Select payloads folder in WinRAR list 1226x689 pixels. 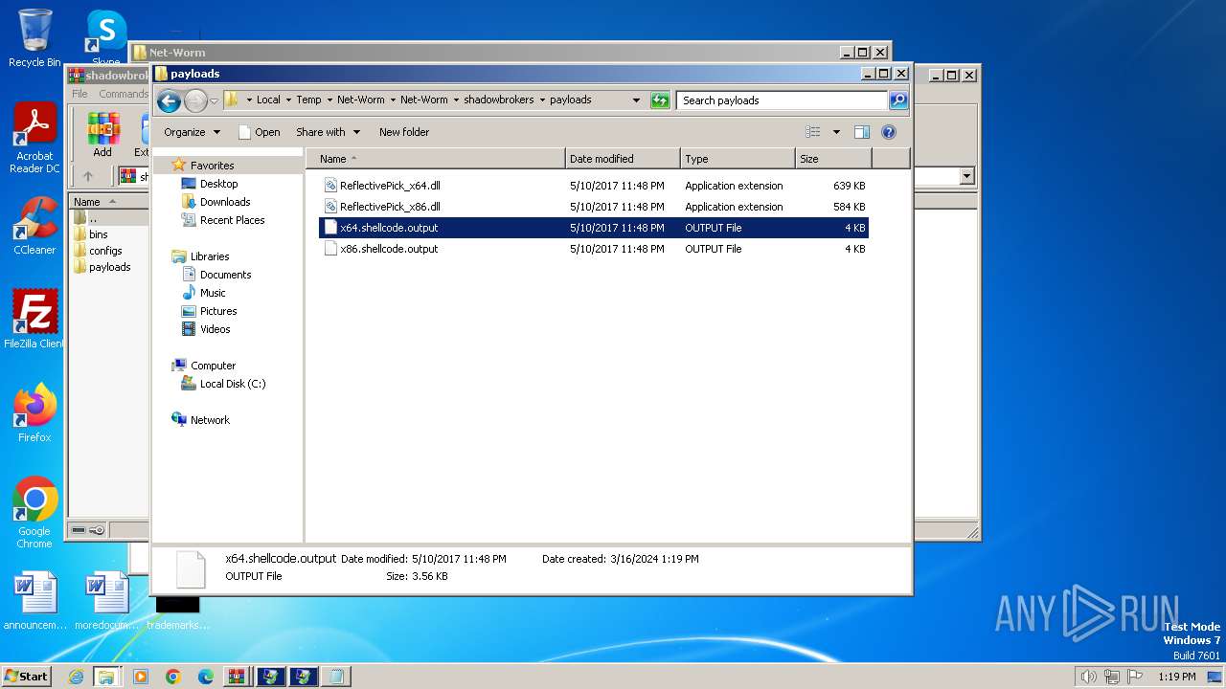[109, 267]
